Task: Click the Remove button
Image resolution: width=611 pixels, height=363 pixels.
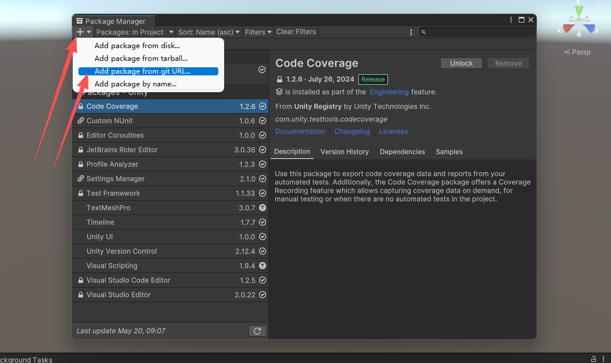Action: (x=508, y=63)
